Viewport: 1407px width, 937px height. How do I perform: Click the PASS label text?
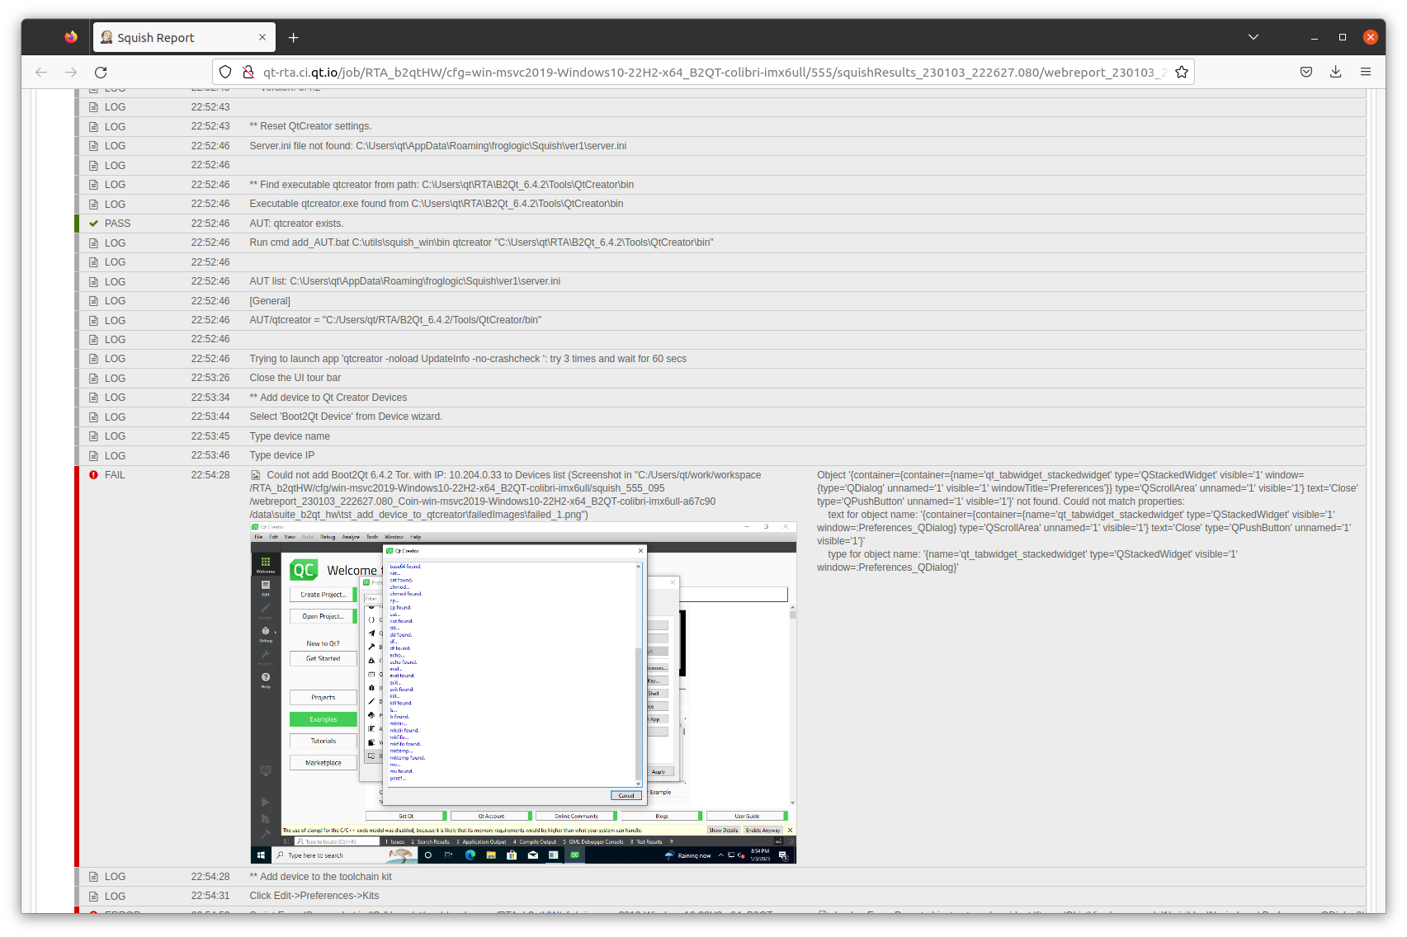click(x=117, y=224)
